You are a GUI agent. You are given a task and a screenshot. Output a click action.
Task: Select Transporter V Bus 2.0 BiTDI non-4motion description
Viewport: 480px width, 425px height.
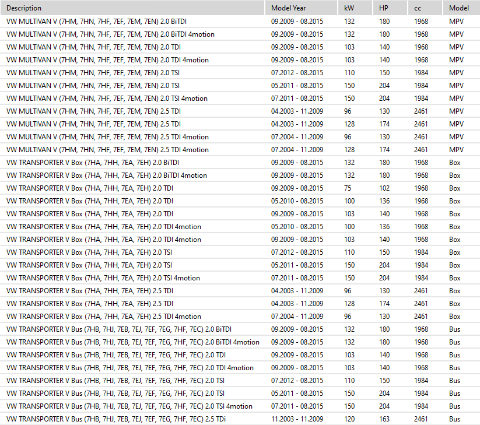[119, 329]
